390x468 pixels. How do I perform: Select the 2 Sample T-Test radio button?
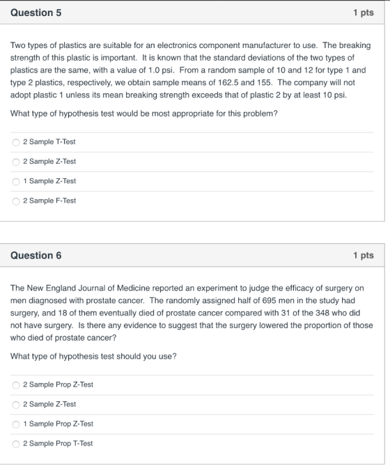click(x=16, y=142)
